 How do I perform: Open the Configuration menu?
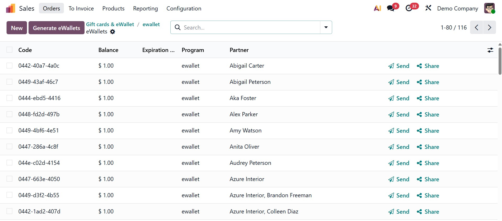click(x=184, y=8)
